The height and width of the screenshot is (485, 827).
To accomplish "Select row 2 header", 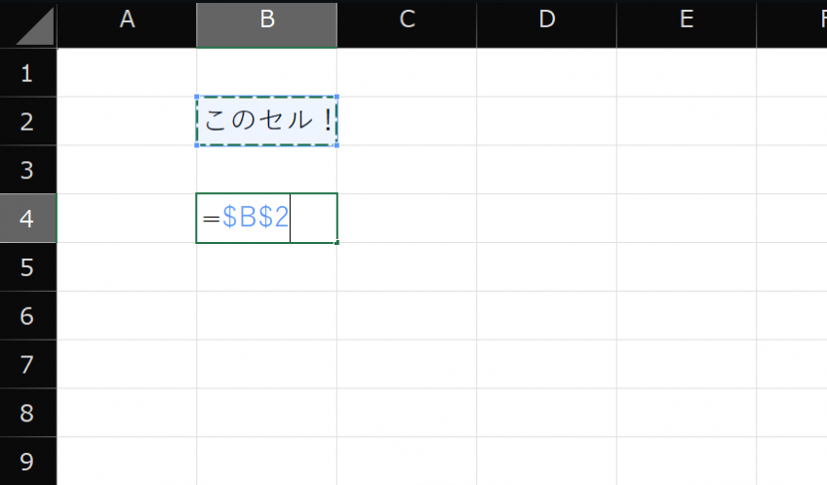I will [x=27, y=121].
